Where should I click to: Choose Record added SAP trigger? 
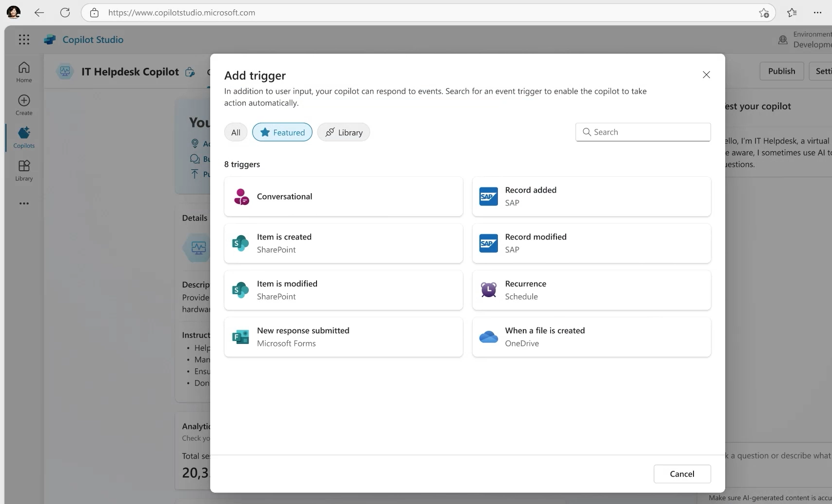tap(592, 197)
